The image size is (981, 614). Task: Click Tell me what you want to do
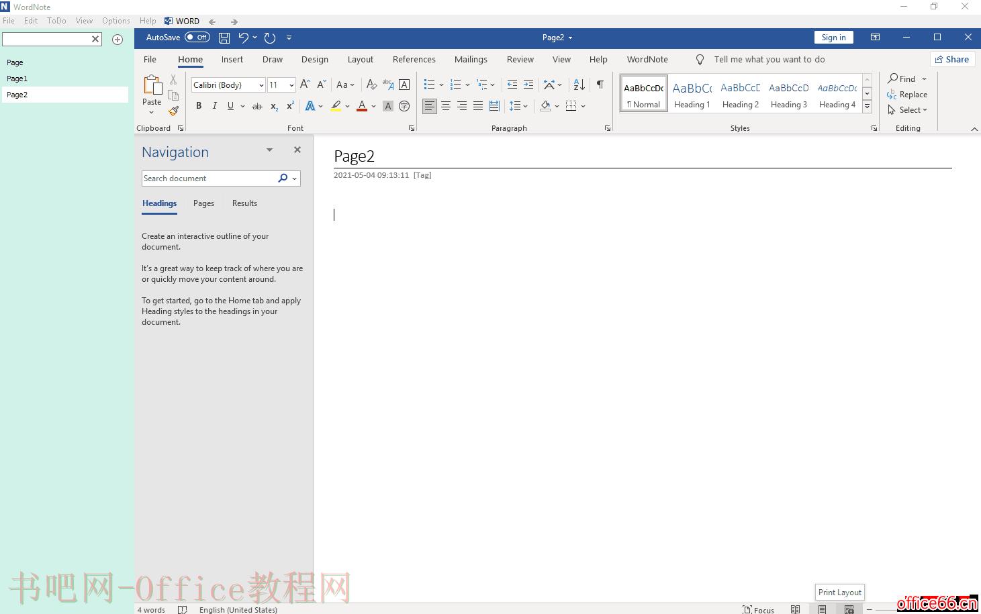pyautogui.click(x=769, y=59)
